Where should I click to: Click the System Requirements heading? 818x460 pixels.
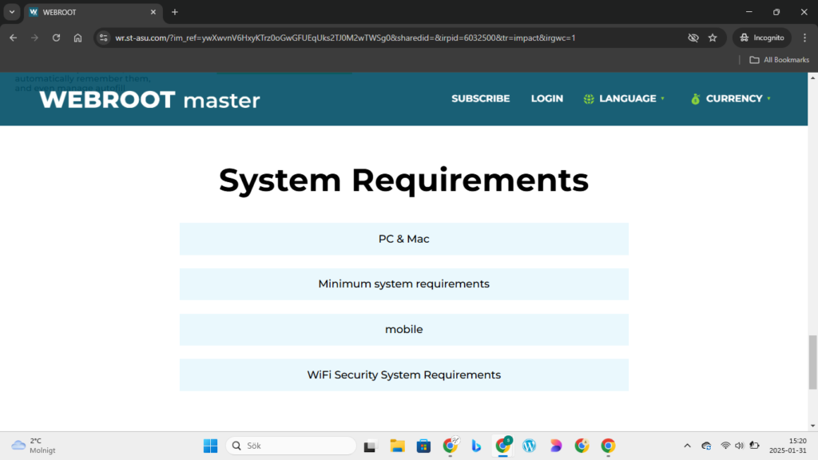(403, 180)
